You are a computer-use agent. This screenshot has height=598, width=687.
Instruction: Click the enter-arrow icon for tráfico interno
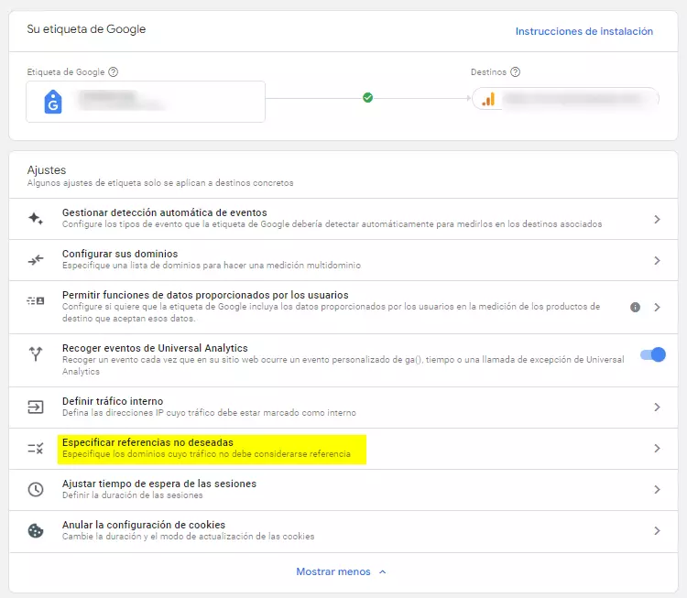coord(36,407)
